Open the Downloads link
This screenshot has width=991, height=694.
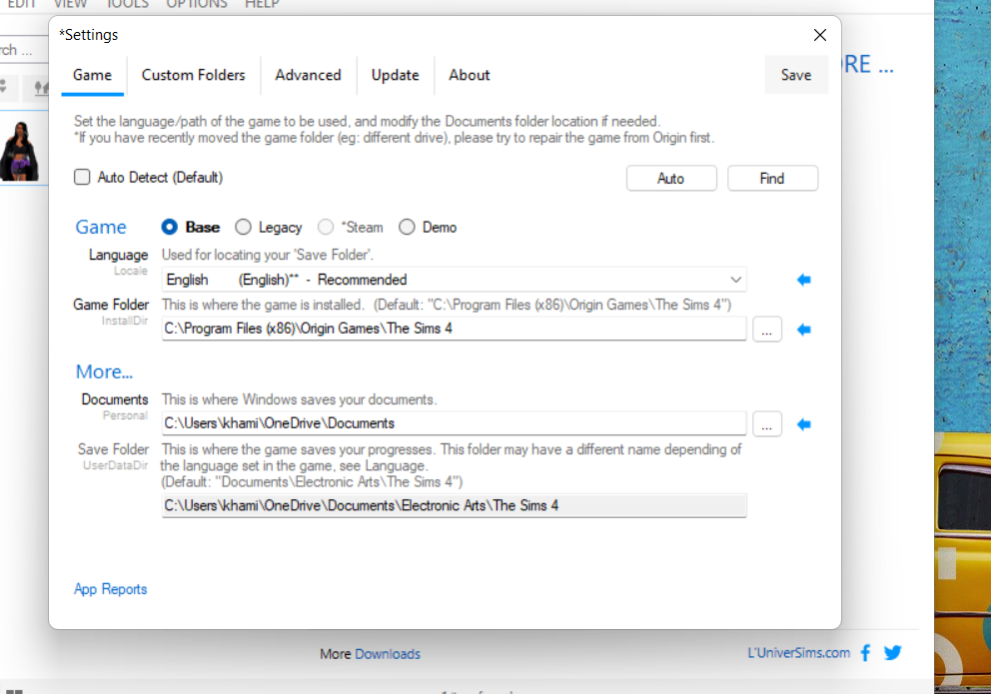(388, 654)
